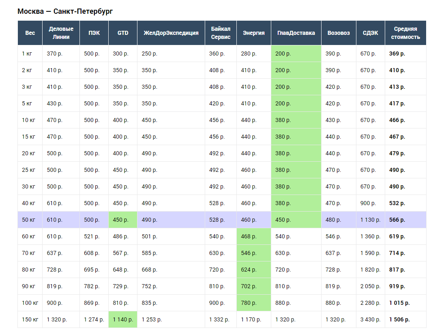Click the 'ПЭК' column header
This screenshot has height=334, width=446.
coord(94,33)
